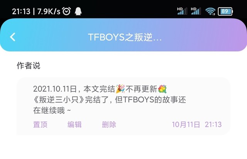Tap the 作者说 section heading
This screenshot has height=159, width=247.
29,66
